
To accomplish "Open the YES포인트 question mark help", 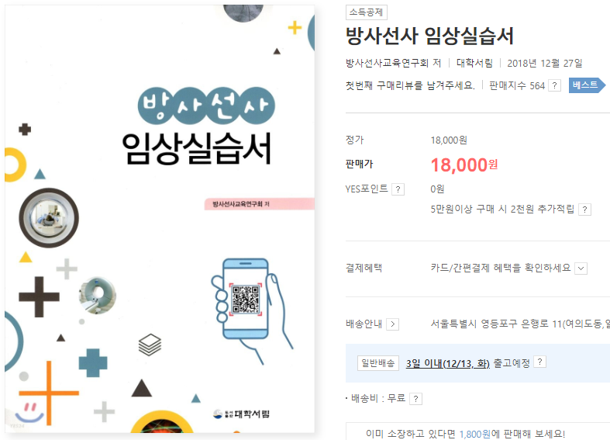I will 398,189.
